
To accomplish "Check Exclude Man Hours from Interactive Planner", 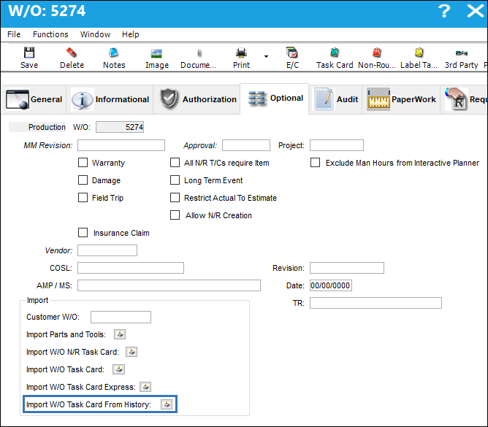I will click(316, 163).
